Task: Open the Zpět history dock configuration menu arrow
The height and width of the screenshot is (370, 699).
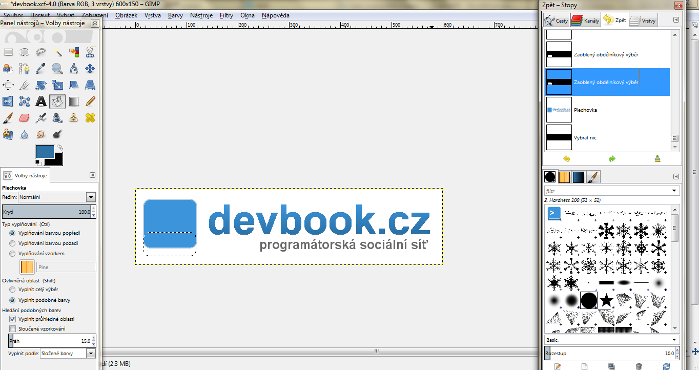Action: tap(676, 20)
